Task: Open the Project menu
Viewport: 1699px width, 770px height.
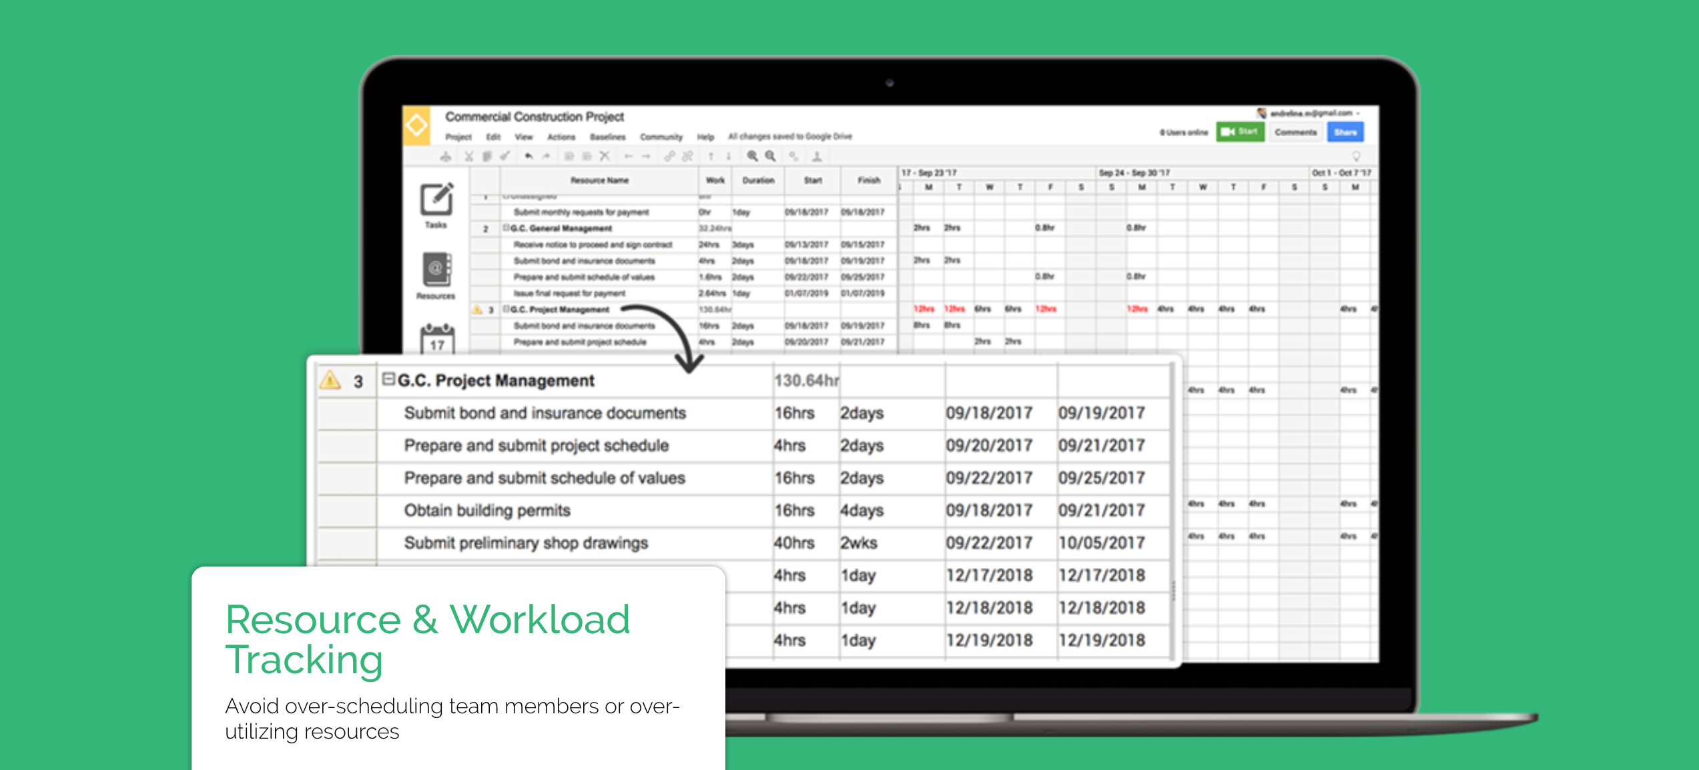Action: tap(458, 137)
